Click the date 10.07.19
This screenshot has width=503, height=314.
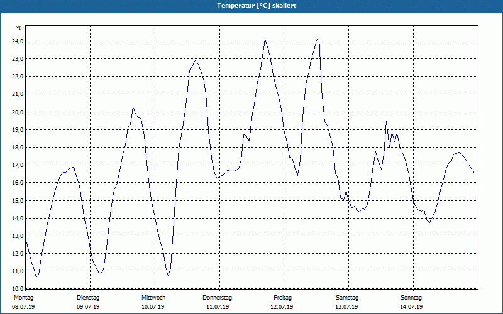coord(153,307)
